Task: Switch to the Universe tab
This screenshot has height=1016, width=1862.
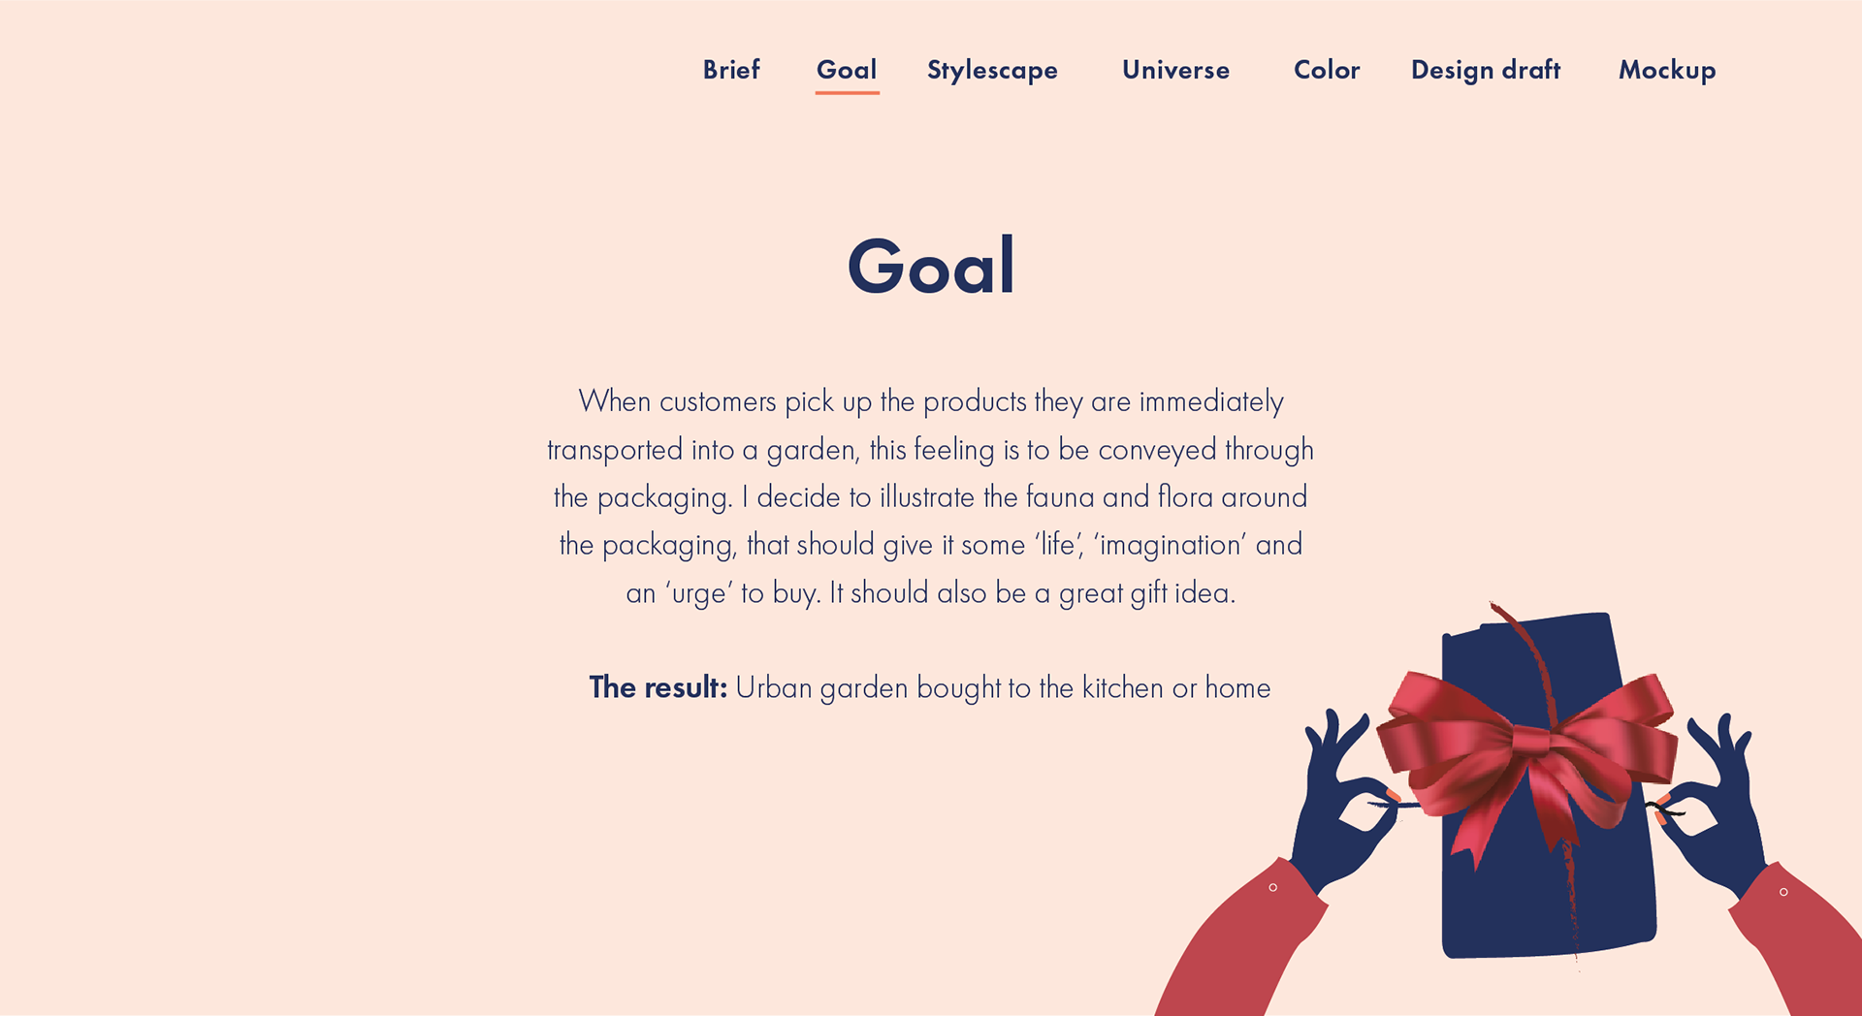Action: pos(1175,70)
